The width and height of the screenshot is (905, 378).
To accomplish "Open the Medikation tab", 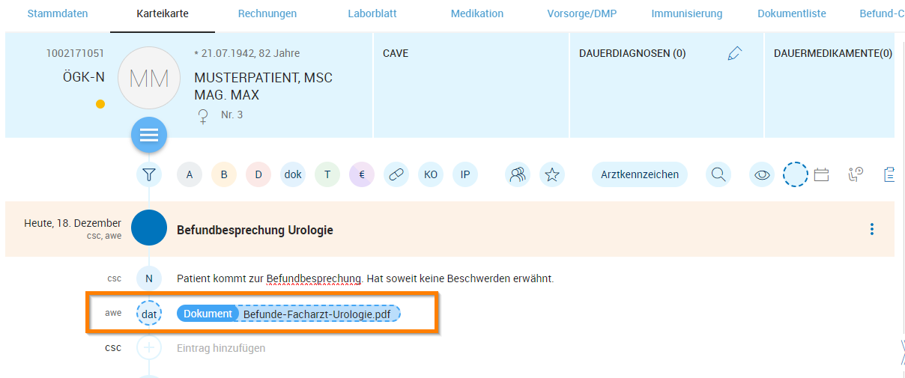I will click(477, 13).
